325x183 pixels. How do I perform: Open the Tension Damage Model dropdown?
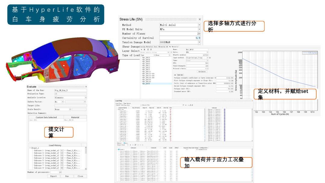[180, 42]
